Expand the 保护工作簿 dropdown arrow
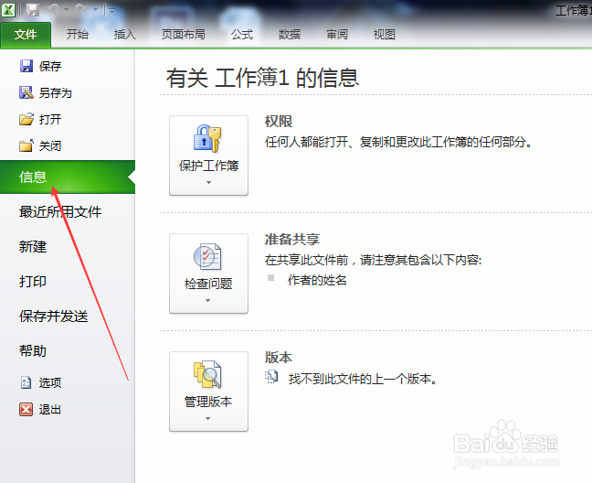The width and height of the screenshot is (592, 483). coord(208,183)
